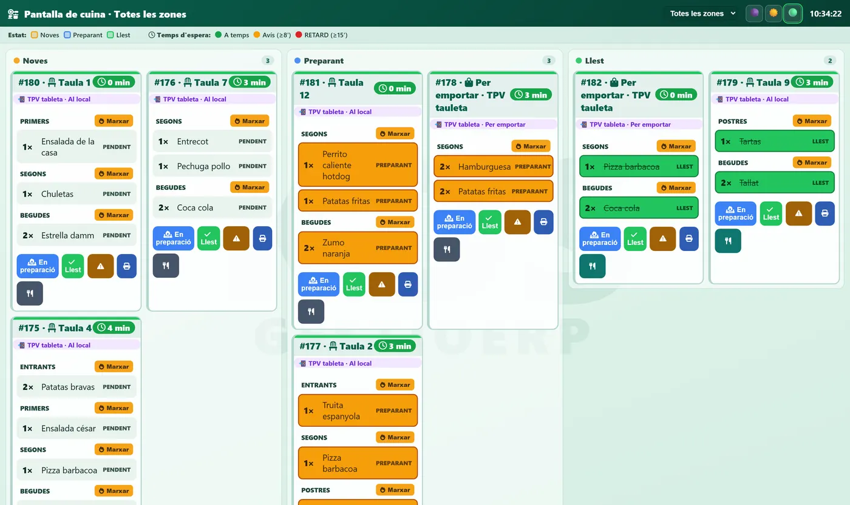The image size is (850, 505).
Task: Select the fork-and-knife icon on order #176
Action: tap(166, 266)
